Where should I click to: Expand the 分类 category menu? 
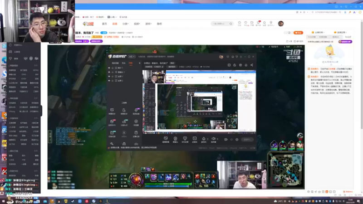[x=125, y=24]
